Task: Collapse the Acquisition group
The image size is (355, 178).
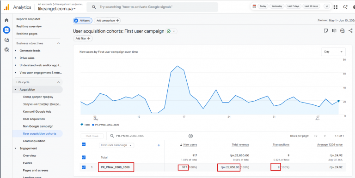Action: (x=16, y=90)
